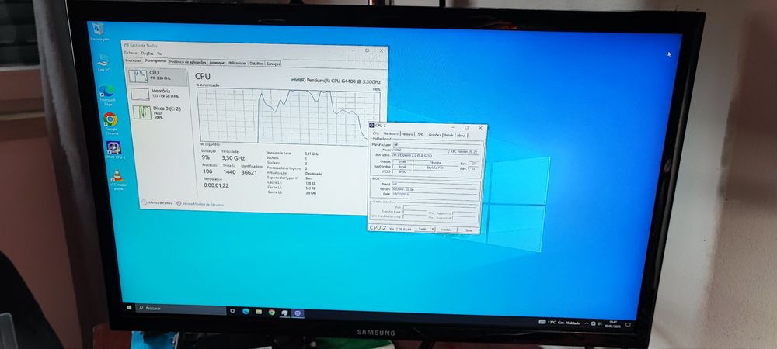Expand the Tools dropdown arrow in CPU-Z
Screen dimensions: 777x349
[x=433, y=229]
